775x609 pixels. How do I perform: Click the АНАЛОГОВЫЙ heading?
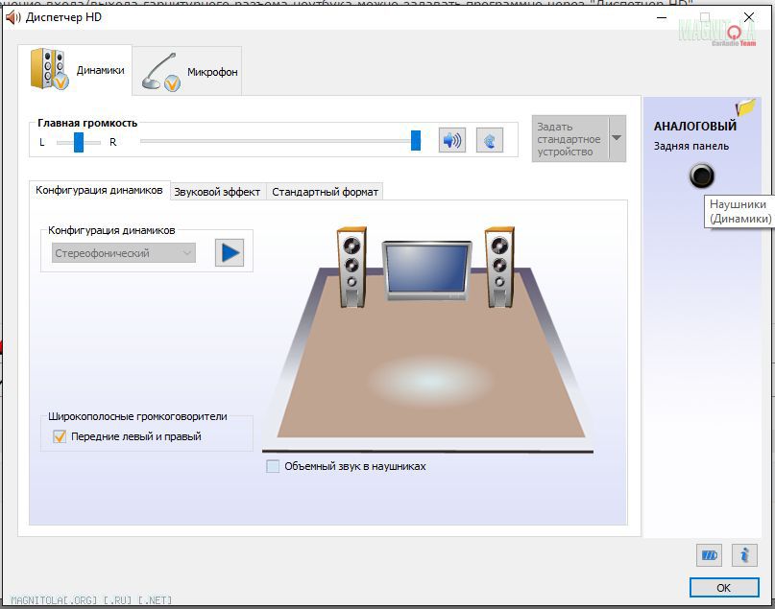pyautogui.click(x=695, y=126)
